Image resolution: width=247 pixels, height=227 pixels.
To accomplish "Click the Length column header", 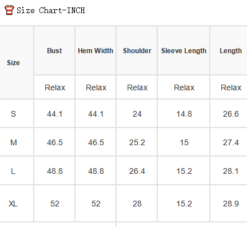I will pos(230,51).
